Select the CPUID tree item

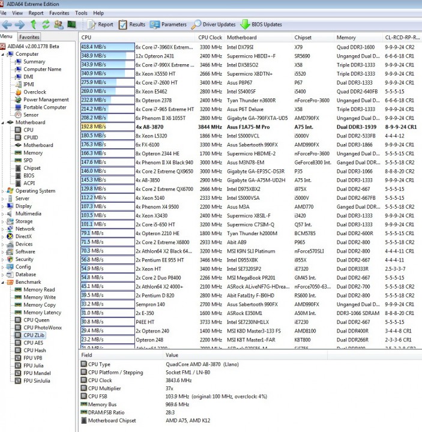point(31,137)
